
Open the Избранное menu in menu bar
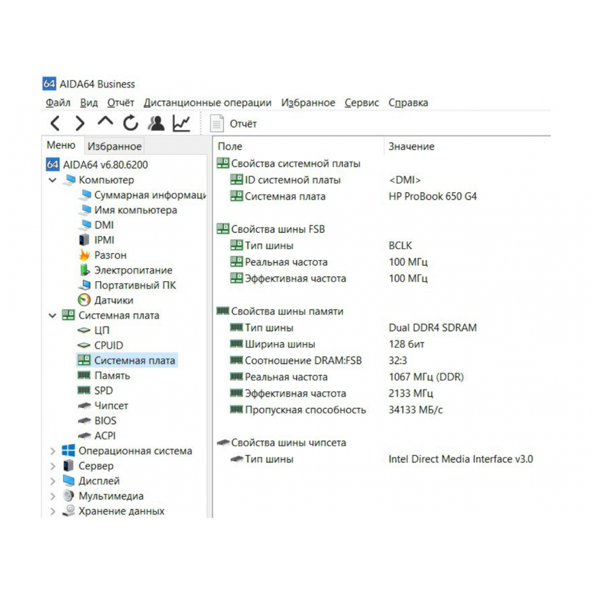pos(308,102)
